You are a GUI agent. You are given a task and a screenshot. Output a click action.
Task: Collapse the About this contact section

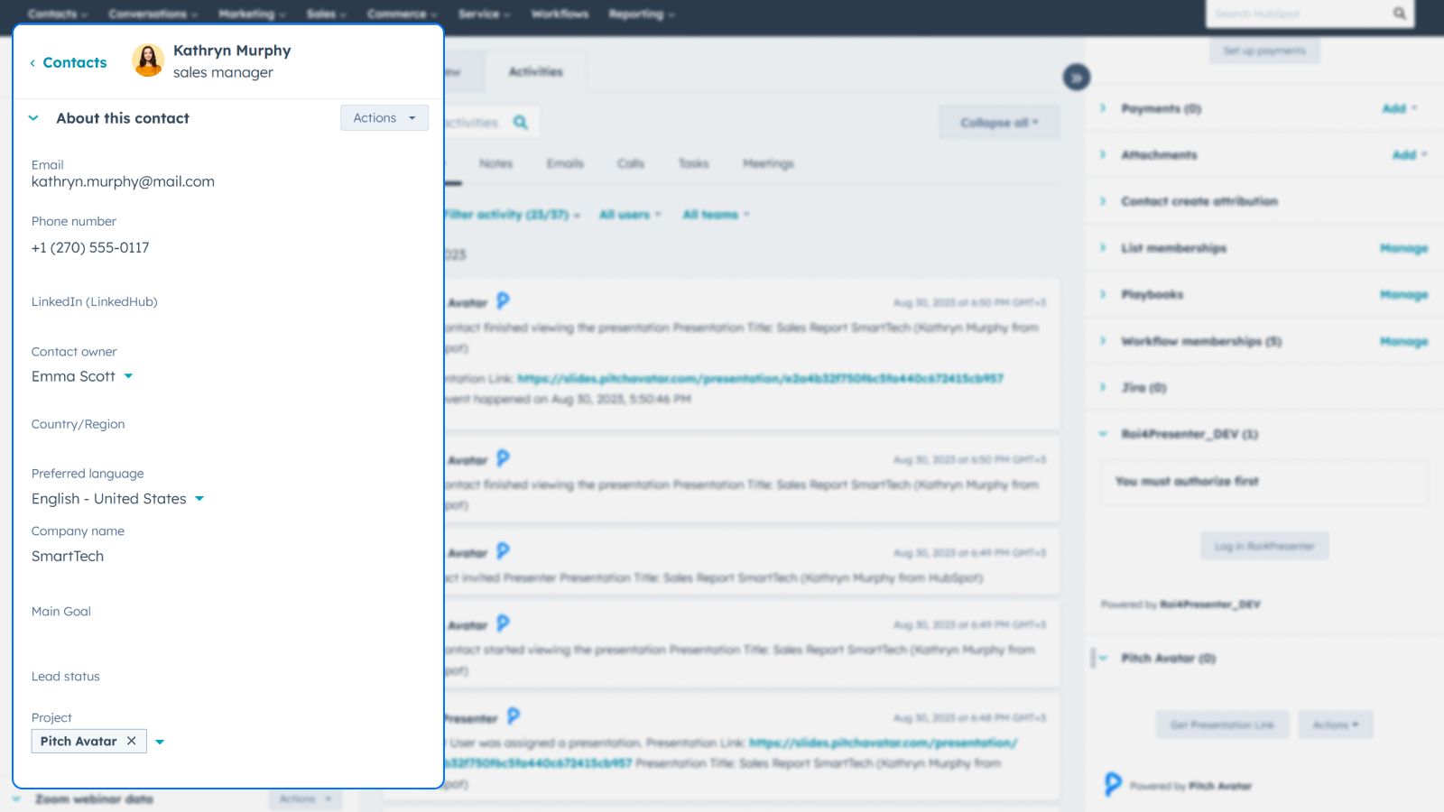(x=33, y=117)
